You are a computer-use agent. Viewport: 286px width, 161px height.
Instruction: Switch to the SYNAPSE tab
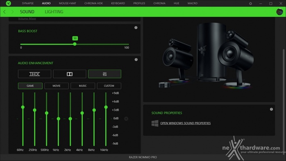coord(28,3)
